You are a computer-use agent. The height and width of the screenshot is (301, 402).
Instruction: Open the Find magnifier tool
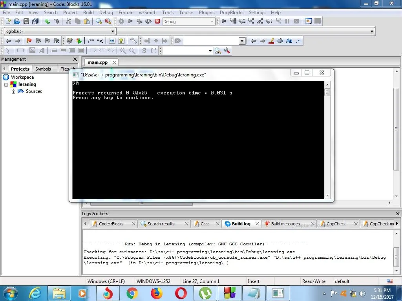pyautogui.click(x=99, y=21)
